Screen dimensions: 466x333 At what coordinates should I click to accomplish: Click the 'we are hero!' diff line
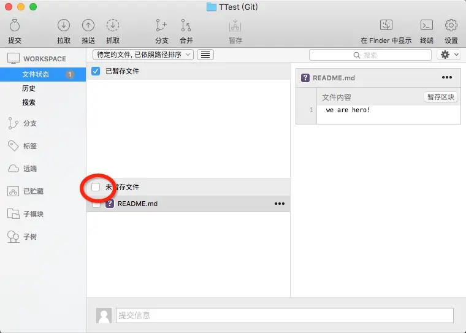point(348,110)
